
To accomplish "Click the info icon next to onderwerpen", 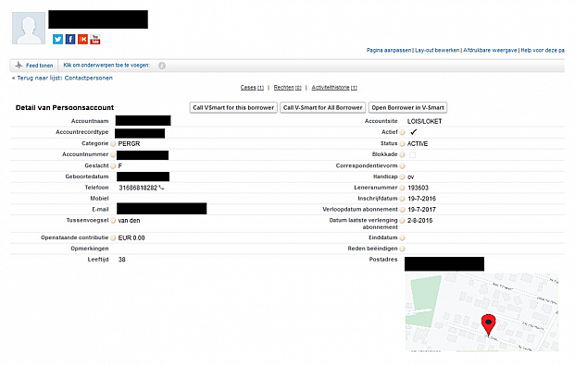I will pos(162,66).
